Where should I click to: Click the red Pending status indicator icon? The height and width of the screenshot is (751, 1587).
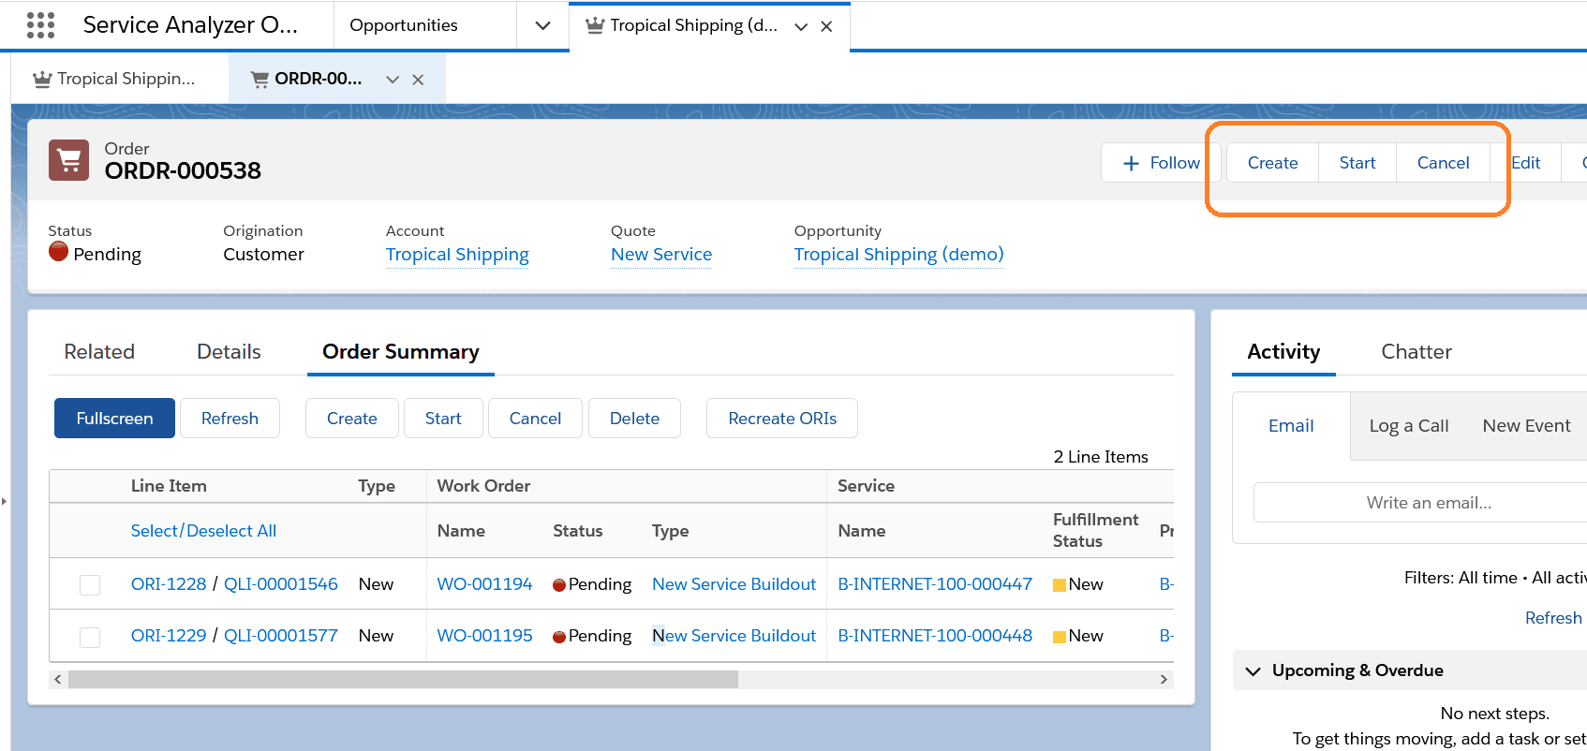58,251
